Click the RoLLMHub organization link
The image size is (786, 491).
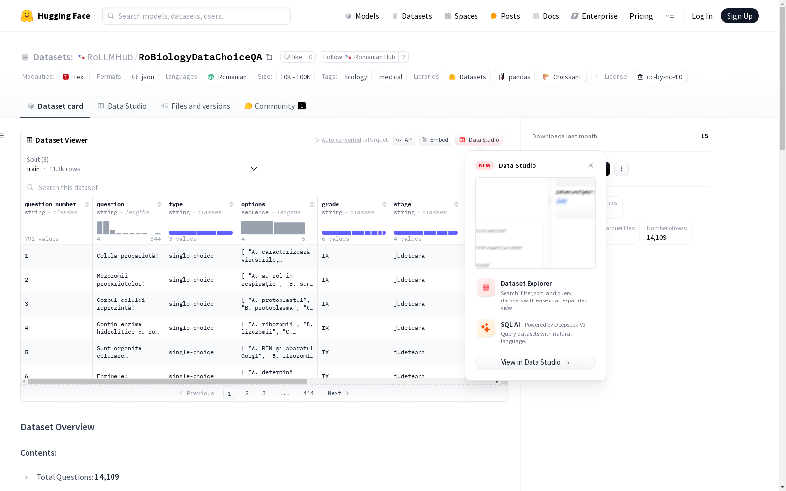tap(110, 57)
